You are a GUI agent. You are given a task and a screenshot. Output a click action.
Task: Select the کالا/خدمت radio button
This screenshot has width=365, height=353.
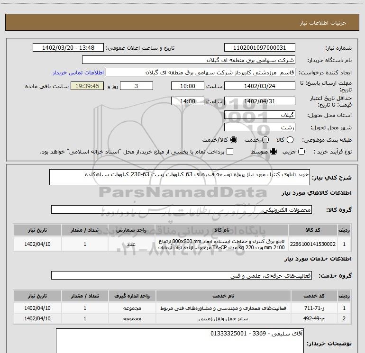[x=234, y=140]
